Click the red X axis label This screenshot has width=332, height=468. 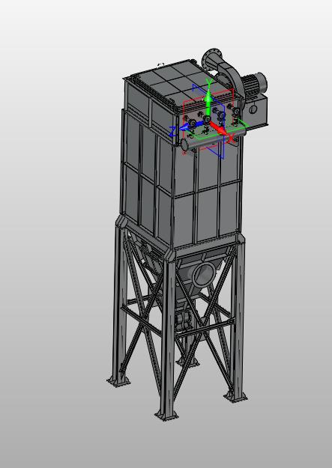[231, 139]
